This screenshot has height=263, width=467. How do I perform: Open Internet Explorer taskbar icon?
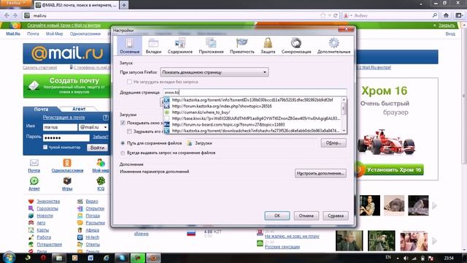(107, 258)
